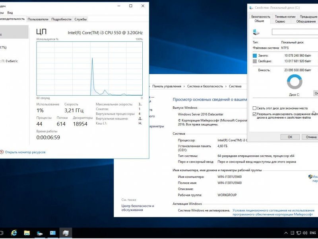
Task: Select descriptors value 18954
Action: (80, 124)
